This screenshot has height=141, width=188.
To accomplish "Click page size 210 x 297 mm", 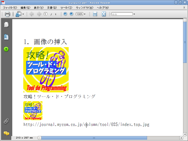I will 24,138.
